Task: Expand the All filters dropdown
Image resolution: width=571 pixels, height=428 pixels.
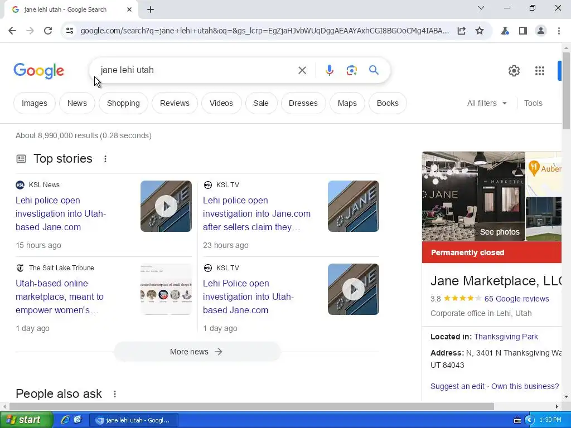Action: (487, 103)
